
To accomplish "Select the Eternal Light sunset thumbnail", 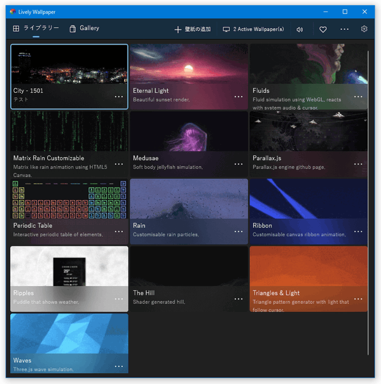I will click(x=189, y=64).
